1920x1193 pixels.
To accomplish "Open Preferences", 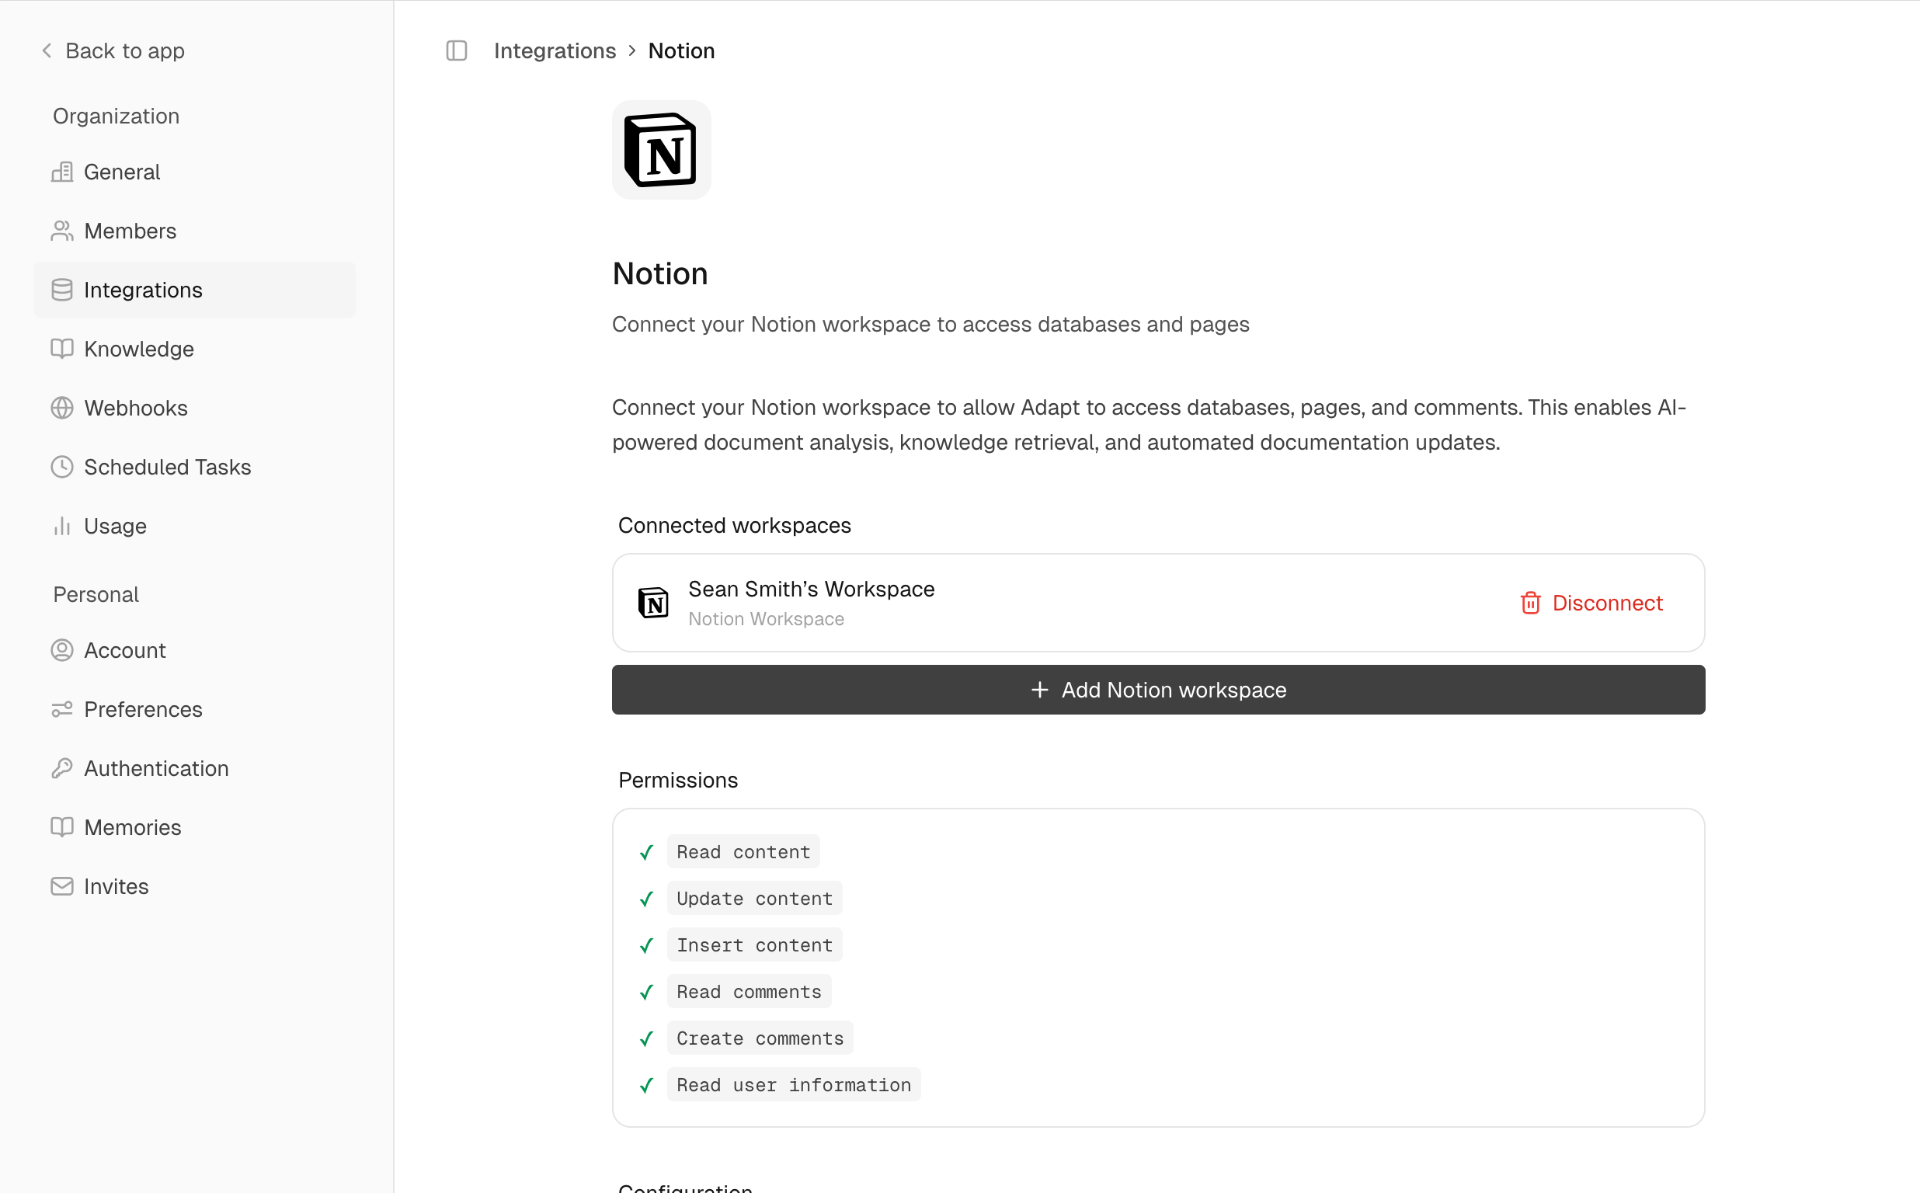I will (x=195, y=710).
